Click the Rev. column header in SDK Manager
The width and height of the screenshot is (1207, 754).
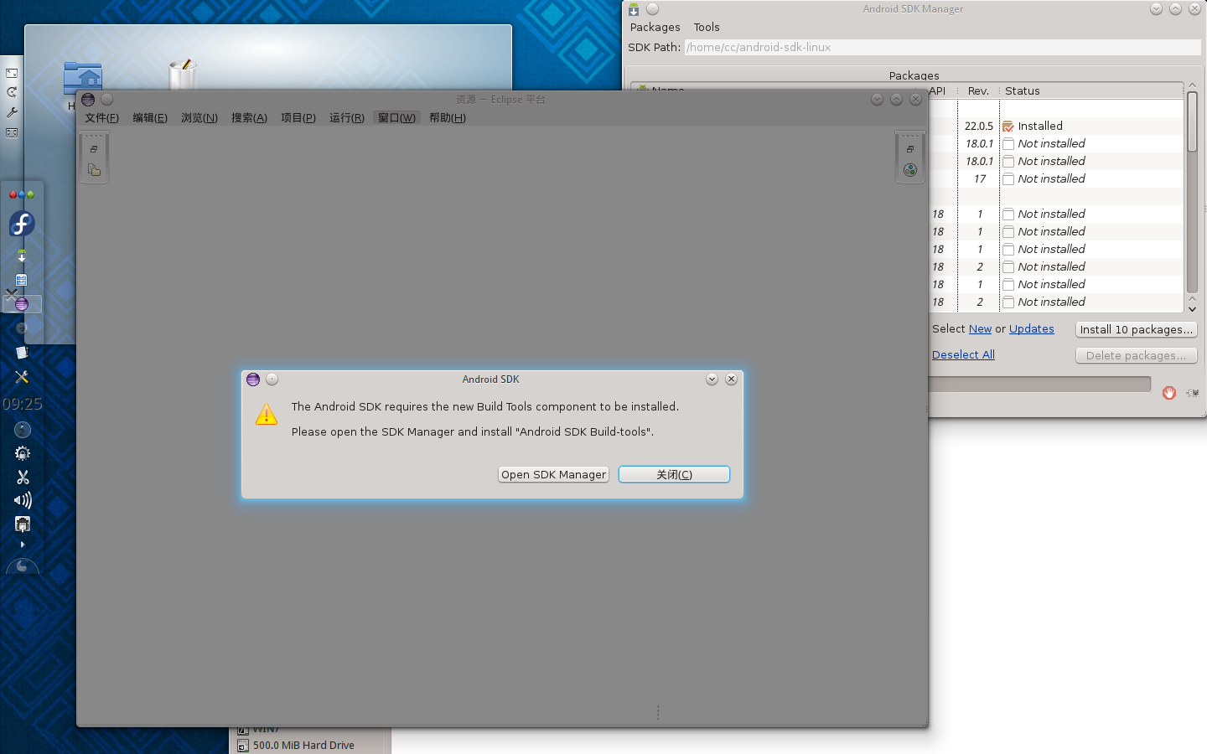978,90
